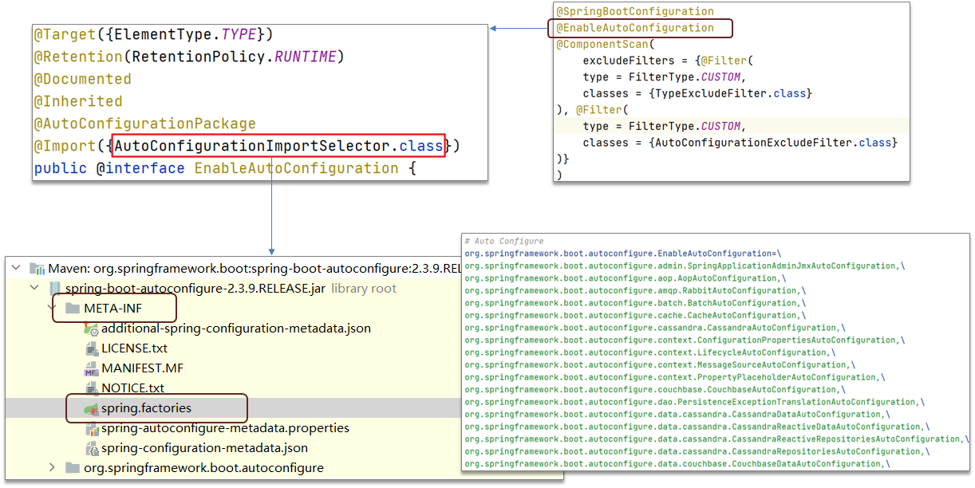Click the CouchbaseDataAutoConfiguration entry
The image size is (975, 488).
pos(677,463)
